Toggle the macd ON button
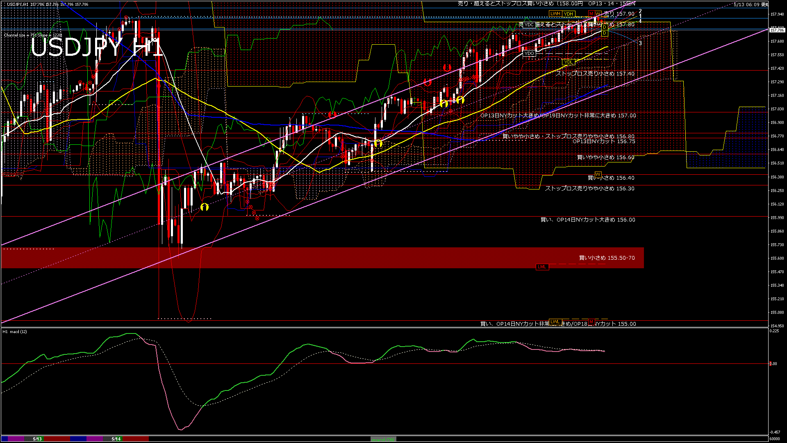This screenshot has width=787, height=443. click(x=383, y=439)
